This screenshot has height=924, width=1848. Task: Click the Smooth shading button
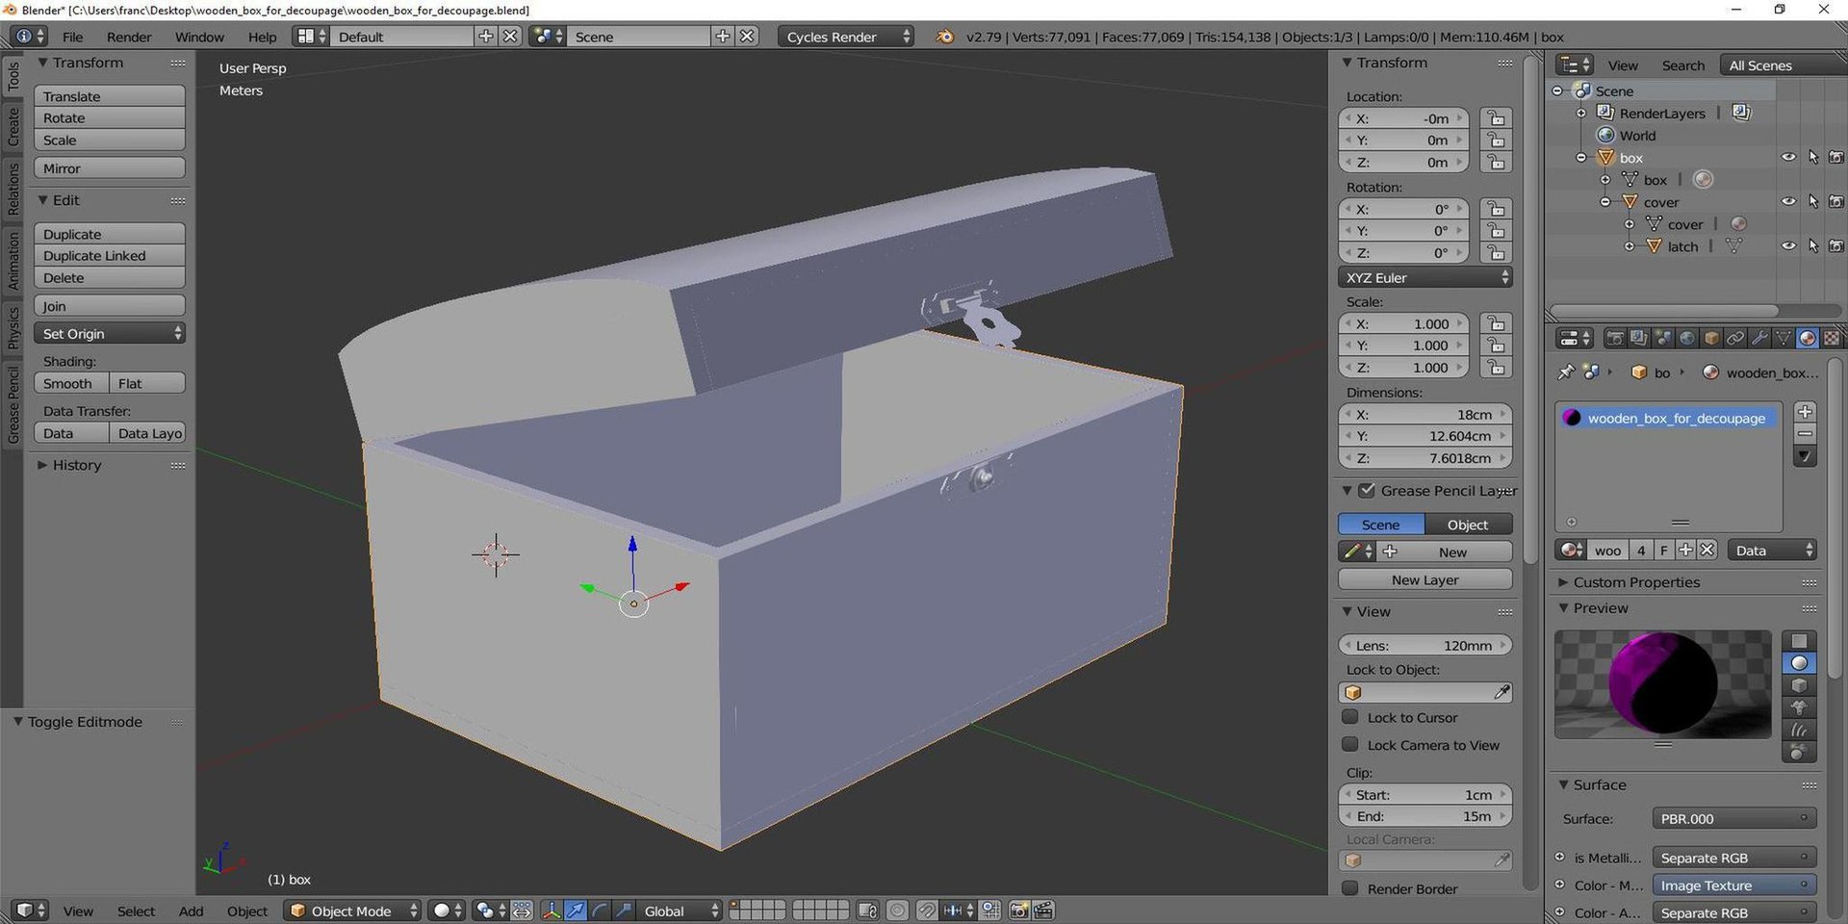click(71, 383)
